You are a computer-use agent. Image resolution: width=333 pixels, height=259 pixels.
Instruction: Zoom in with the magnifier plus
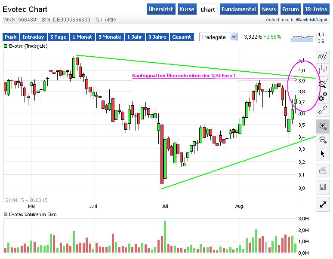323,126
